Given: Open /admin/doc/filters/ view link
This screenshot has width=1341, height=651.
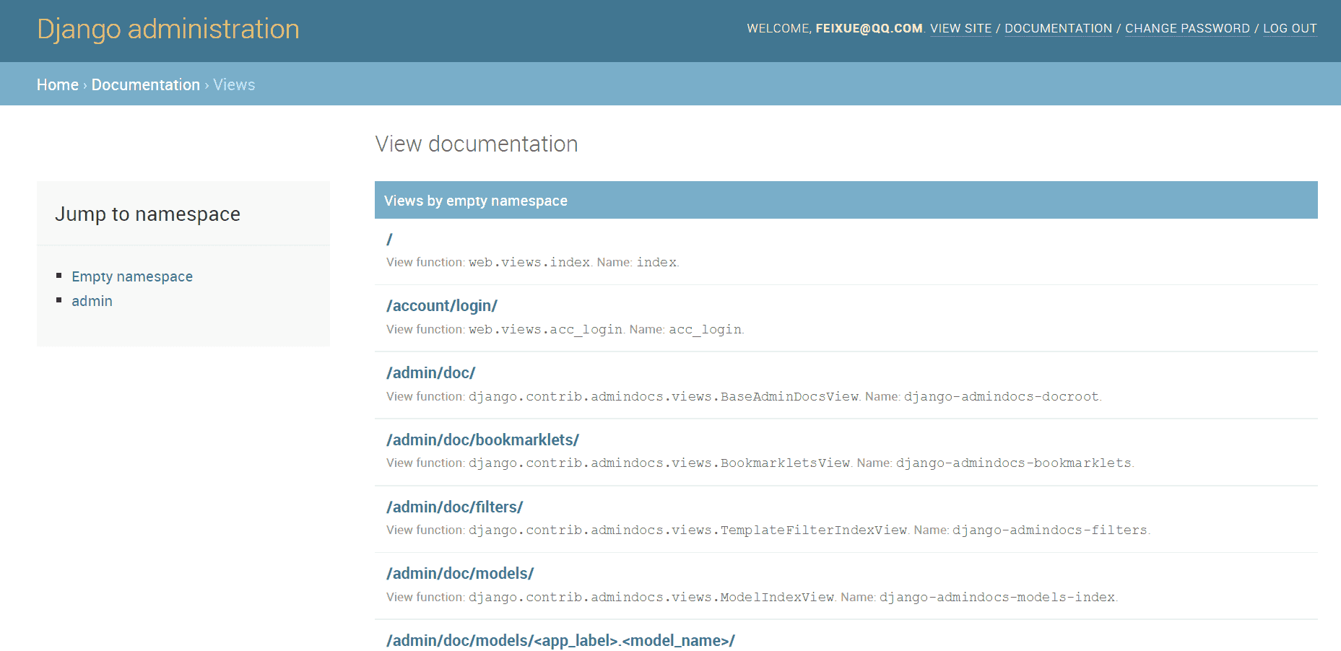Looking at the screenshot, I should (x=455, y=507).
